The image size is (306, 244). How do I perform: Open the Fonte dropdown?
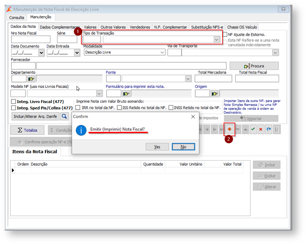point(188,79)
